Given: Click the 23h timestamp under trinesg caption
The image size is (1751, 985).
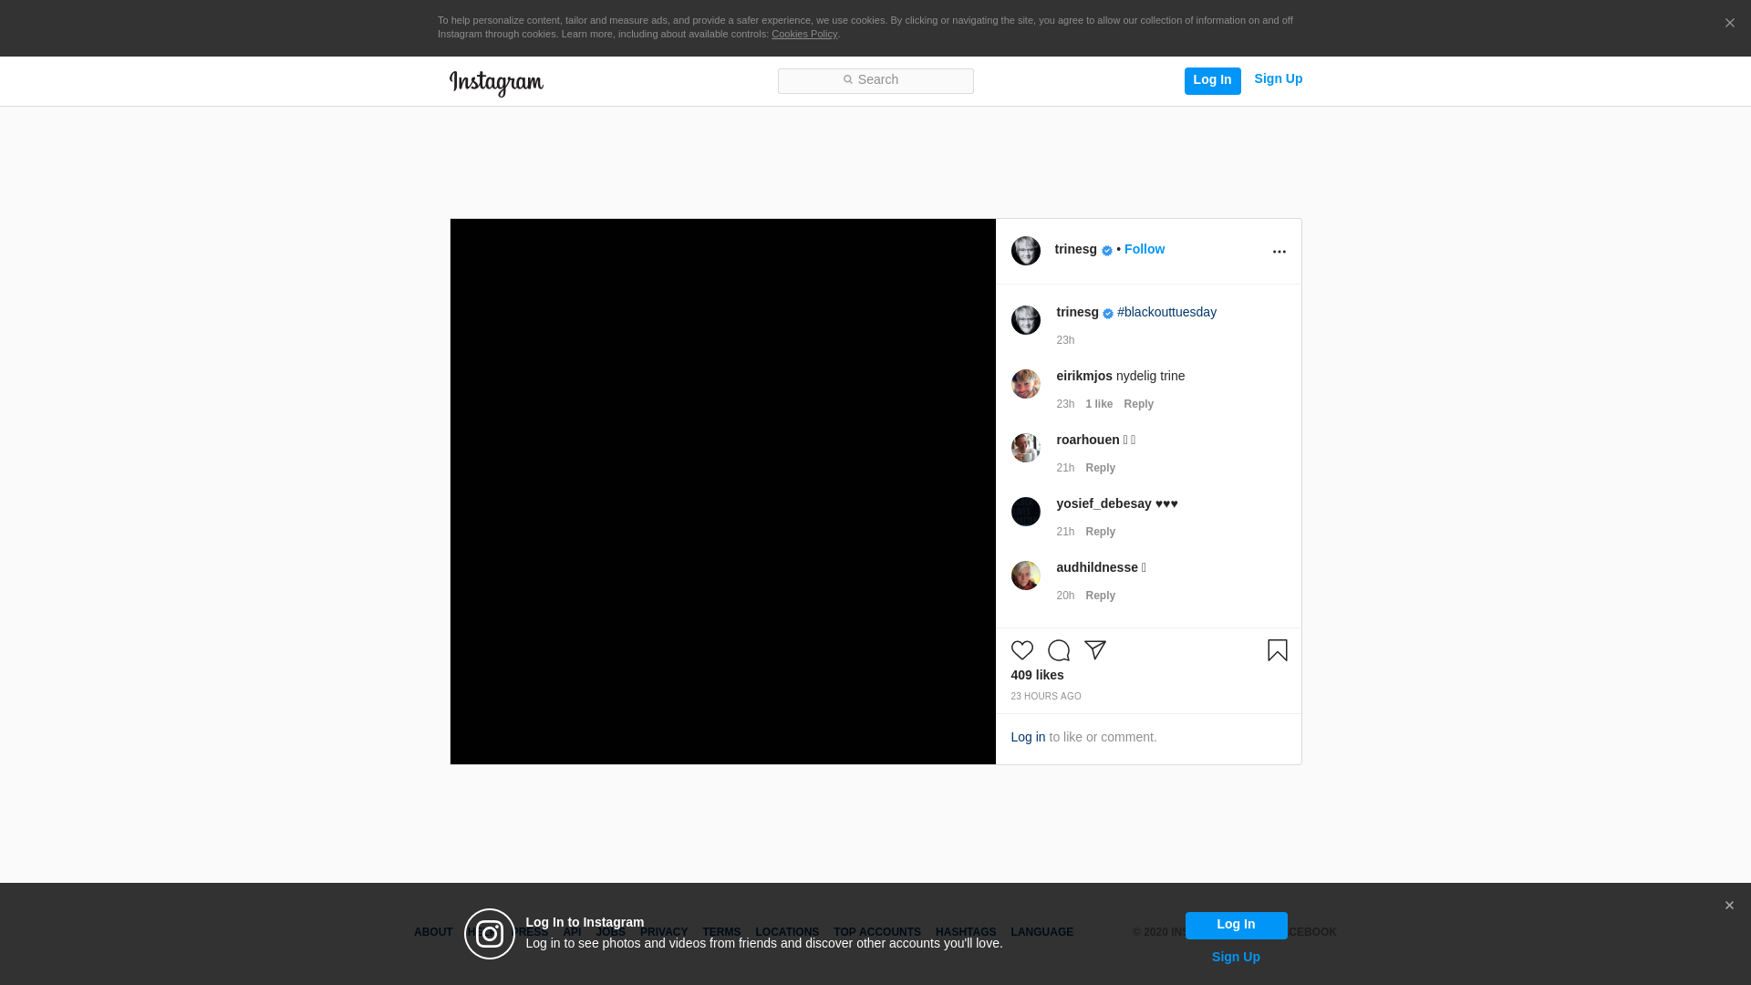Looking at the screenshot, I should (x=1065, y=340).
